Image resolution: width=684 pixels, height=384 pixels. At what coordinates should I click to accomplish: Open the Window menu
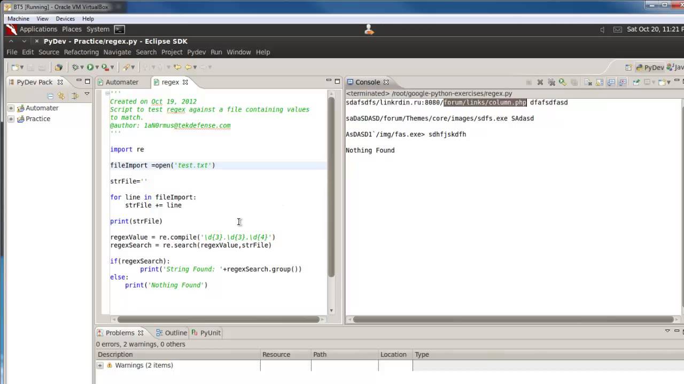tap(238, 52)
